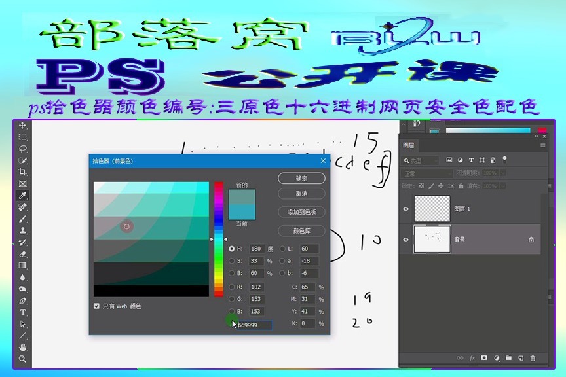Collapse the Layers panel to icons

coord(536,136)
